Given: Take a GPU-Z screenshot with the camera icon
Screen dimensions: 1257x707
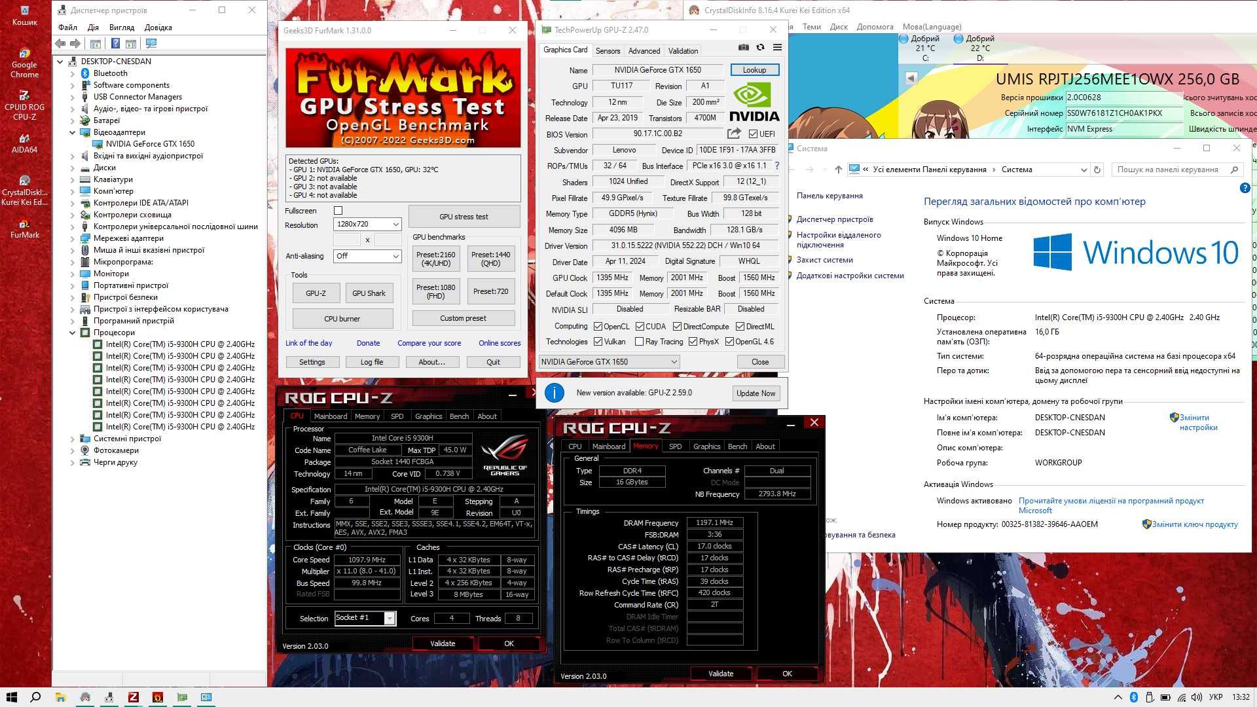Looking at the screenshot, I should pos(744,47).
